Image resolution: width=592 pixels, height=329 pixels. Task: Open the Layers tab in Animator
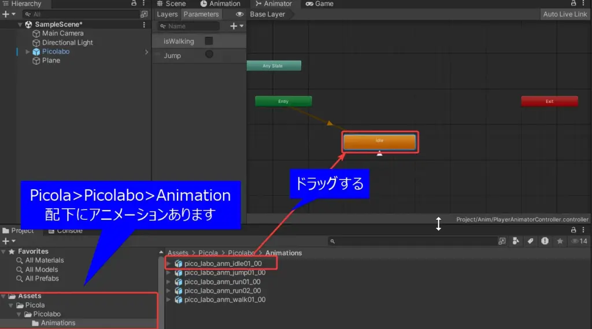167,14
